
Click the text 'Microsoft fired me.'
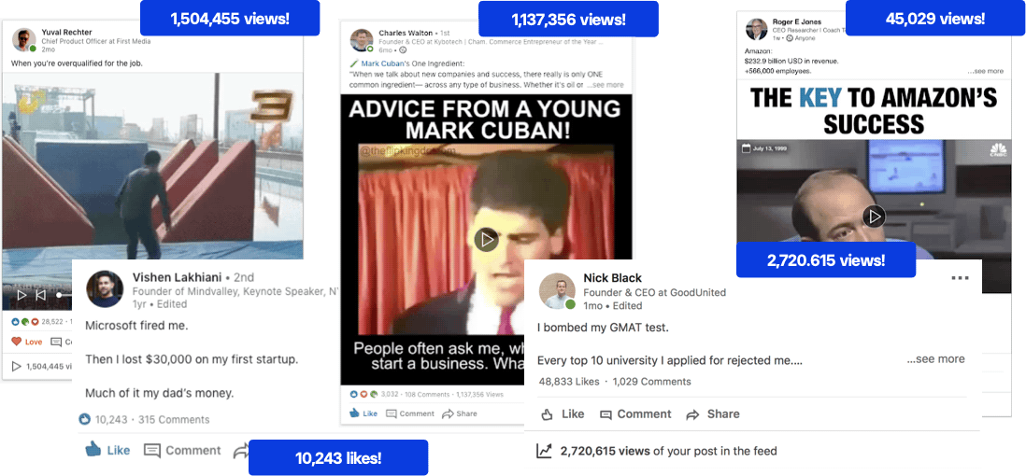[136, 325]
